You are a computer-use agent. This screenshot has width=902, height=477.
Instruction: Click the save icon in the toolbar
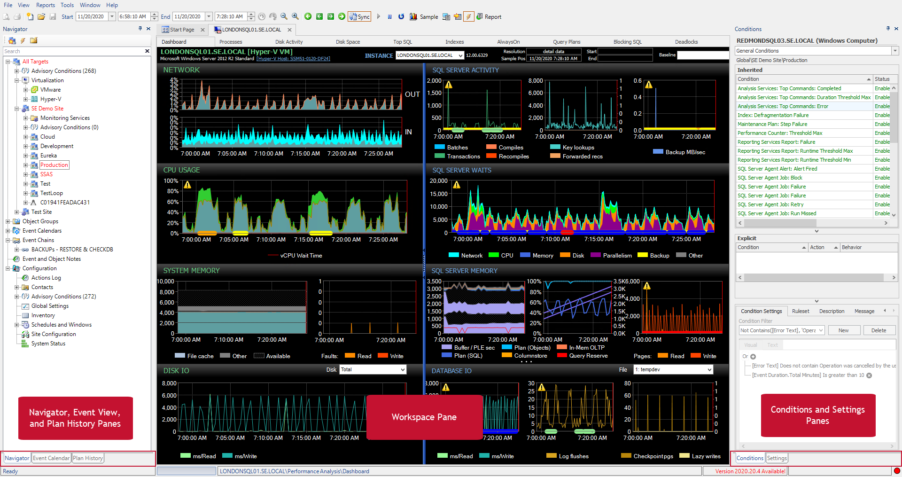pyautogui.click(x=53, y=16)
